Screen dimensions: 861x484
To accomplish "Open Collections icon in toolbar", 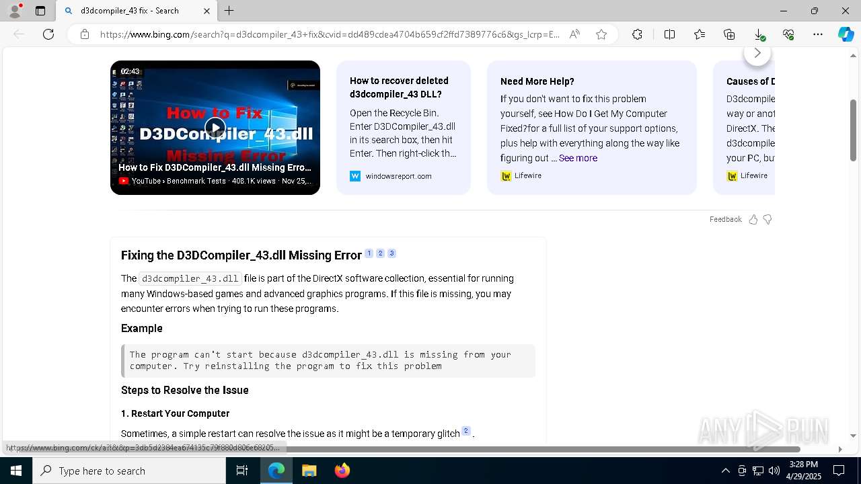I will click(729, 34).
